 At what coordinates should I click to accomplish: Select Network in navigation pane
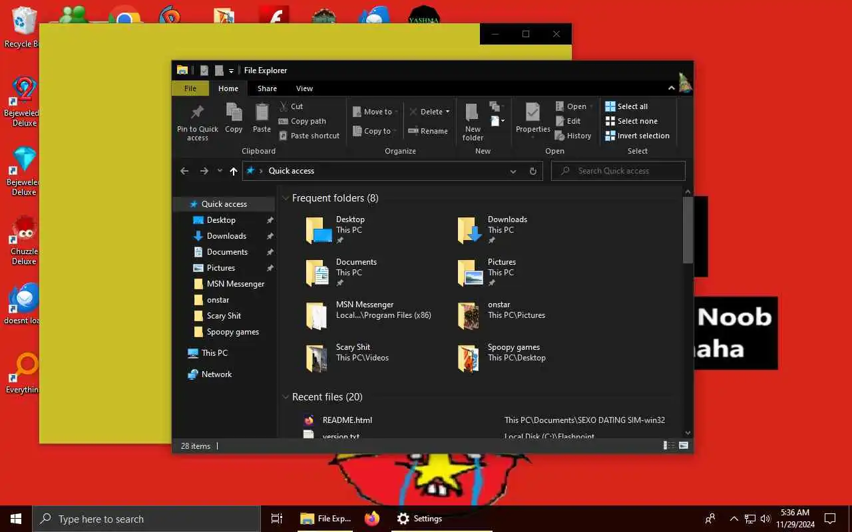click(216, 374)
